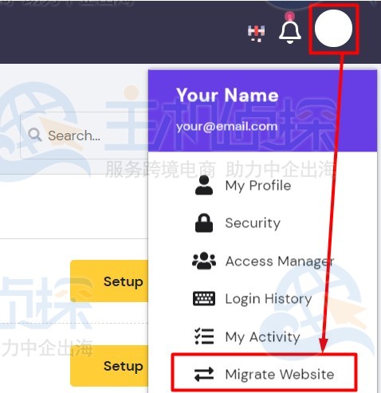Choose Access Manager in the dropdown
Viewport: 381px width, 393px height.
tap(280, 261)
